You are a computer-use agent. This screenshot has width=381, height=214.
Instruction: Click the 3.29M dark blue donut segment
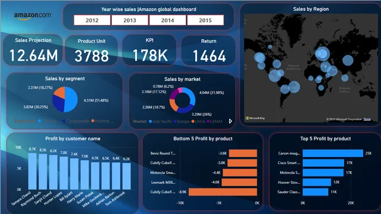(x=185, y=109)
